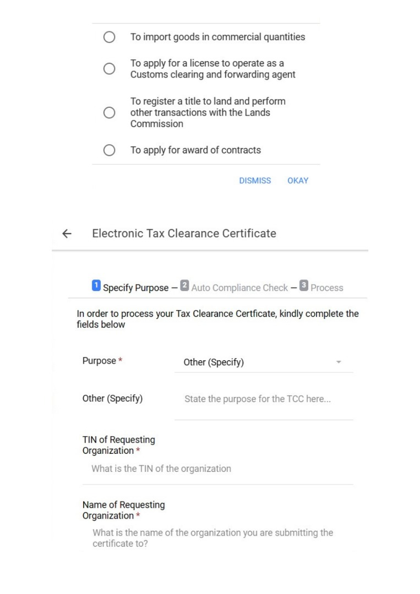
Task: Select 'To apply for award of contracts'
Action: [x=110, y=150]
